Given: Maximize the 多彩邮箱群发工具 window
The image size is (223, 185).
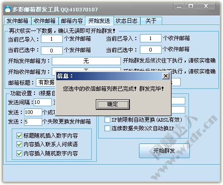Looking at the screenshot, I should click(x=191, y=6).
